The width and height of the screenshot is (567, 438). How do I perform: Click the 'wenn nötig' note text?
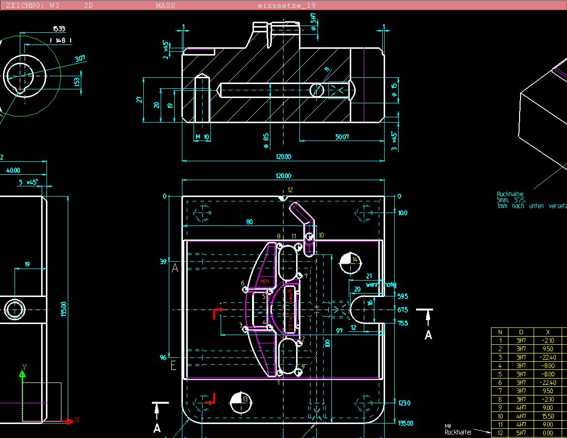click(x=381, y=284)
